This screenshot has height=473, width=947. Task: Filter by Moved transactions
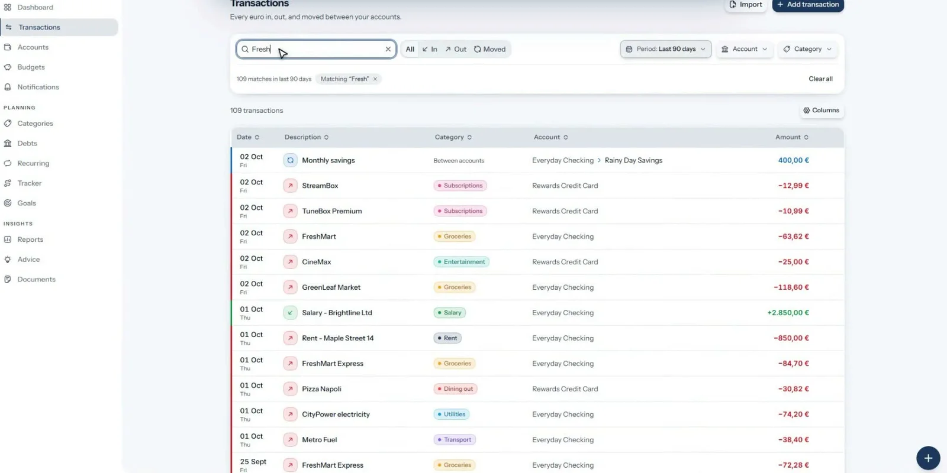[x=490, y=49]
